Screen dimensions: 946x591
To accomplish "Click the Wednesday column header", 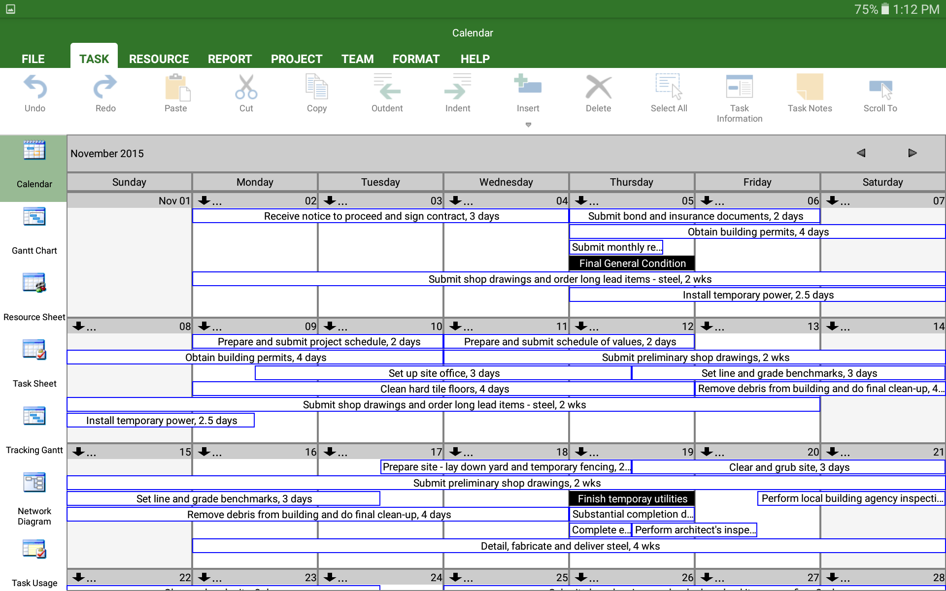I will coord(506,182).
